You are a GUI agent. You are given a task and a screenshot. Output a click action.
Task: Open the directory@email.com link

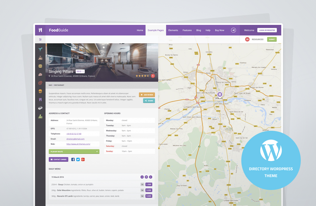tap(75, 139)
